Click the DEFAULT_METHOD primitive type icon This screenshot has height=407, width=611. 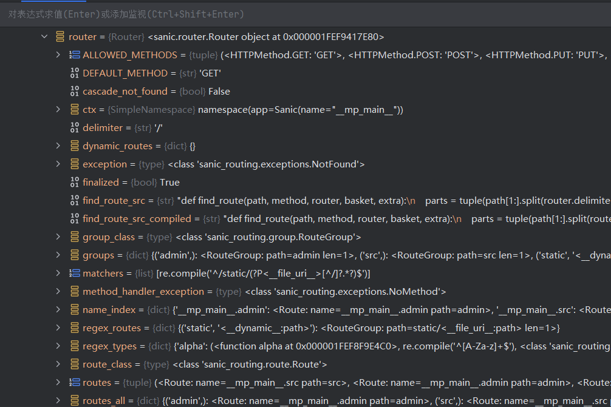75,73
